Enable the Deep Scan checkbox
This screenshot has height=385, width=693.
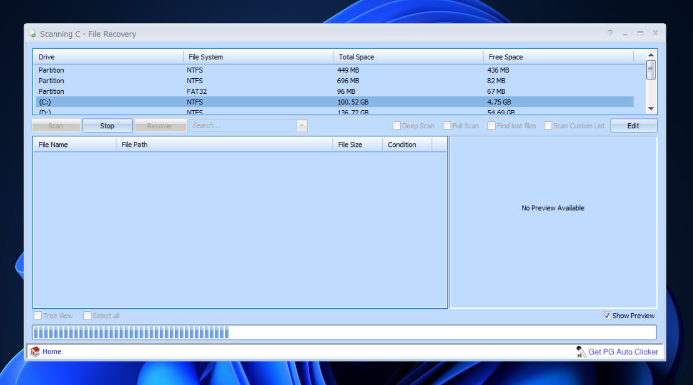(x=397, y=126)
